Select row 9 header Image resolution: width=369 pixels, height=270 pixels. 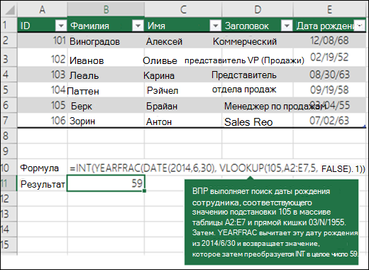tap(9, 151)
